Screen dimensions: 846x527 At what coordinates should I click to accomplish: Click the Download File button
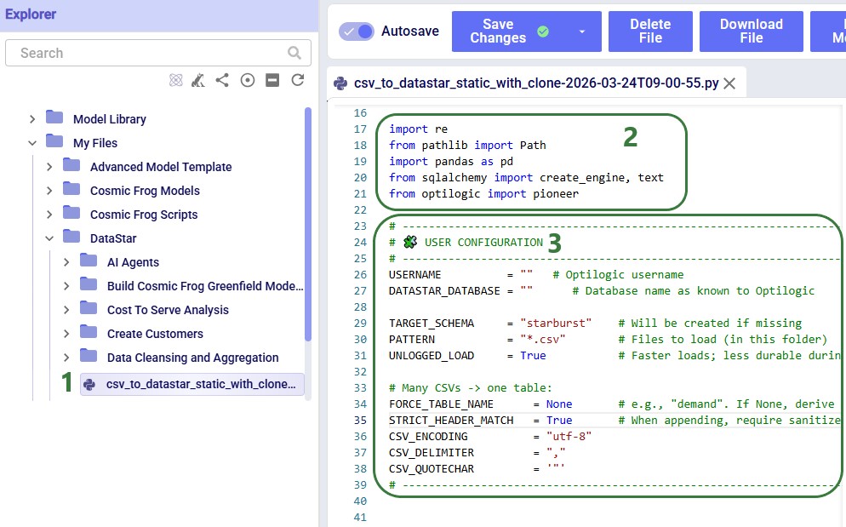pos(751,32)
